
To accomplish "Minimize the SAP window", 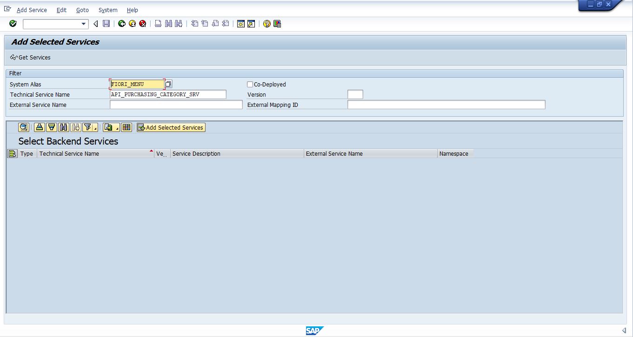I will (591, 4).
